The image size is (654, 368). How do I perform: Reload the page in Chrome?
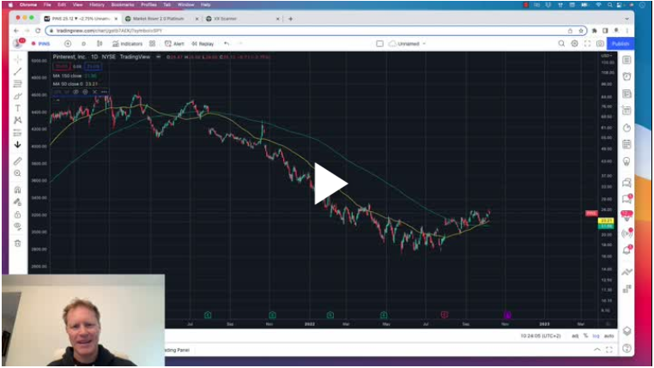click(x=38, y=31)
